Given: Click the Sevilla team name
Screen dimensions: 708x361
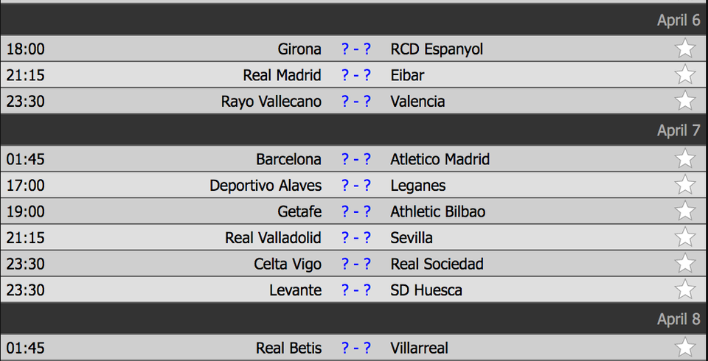Looking at the screenshot, I should tap(412, 238).
